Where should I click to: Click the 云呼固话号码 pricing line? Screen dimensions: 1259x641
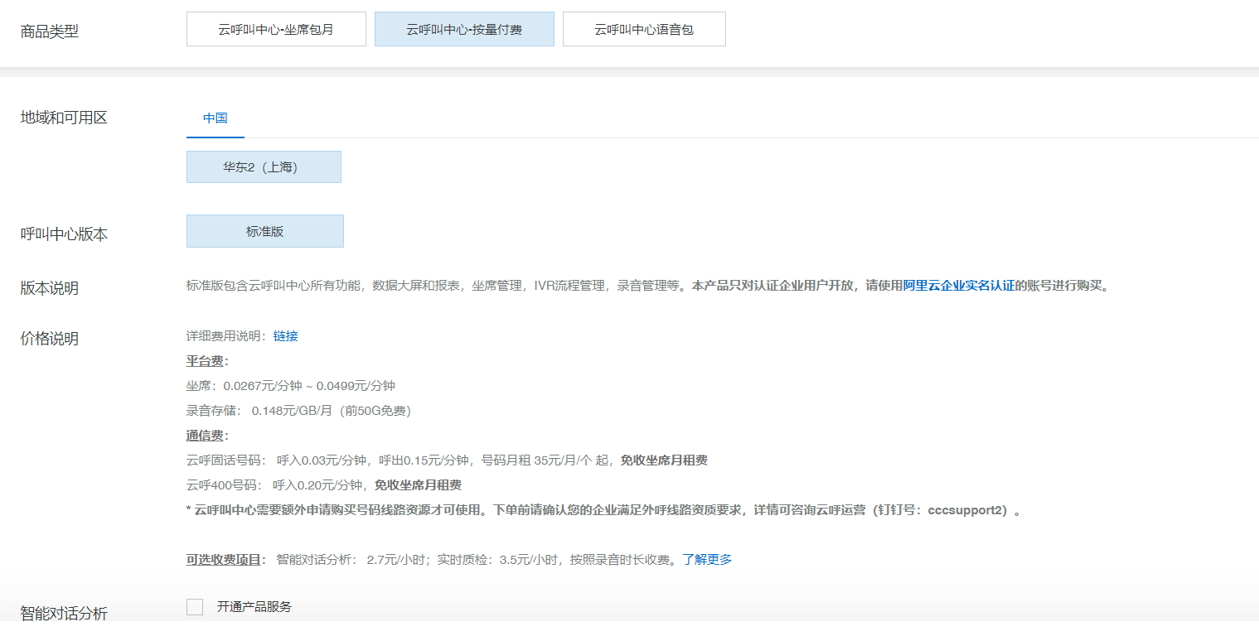tap(447, 460)
